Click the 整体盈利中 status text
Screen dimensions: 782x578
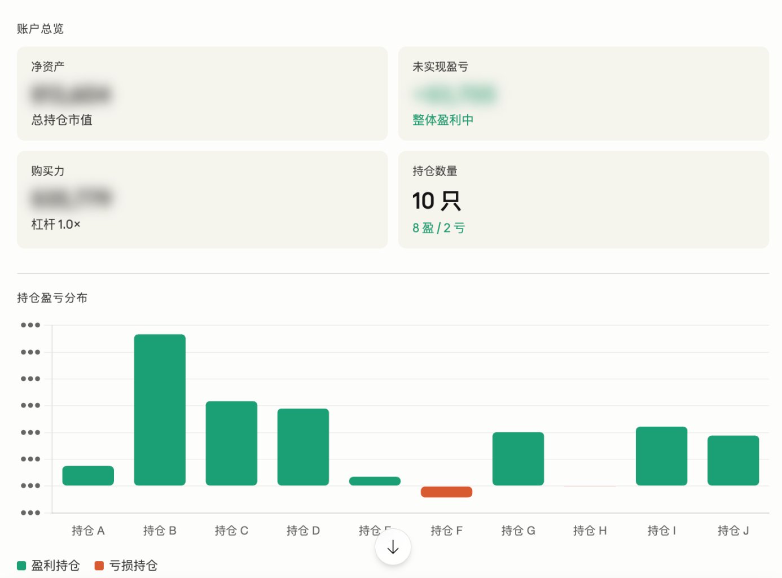(443, 120)
